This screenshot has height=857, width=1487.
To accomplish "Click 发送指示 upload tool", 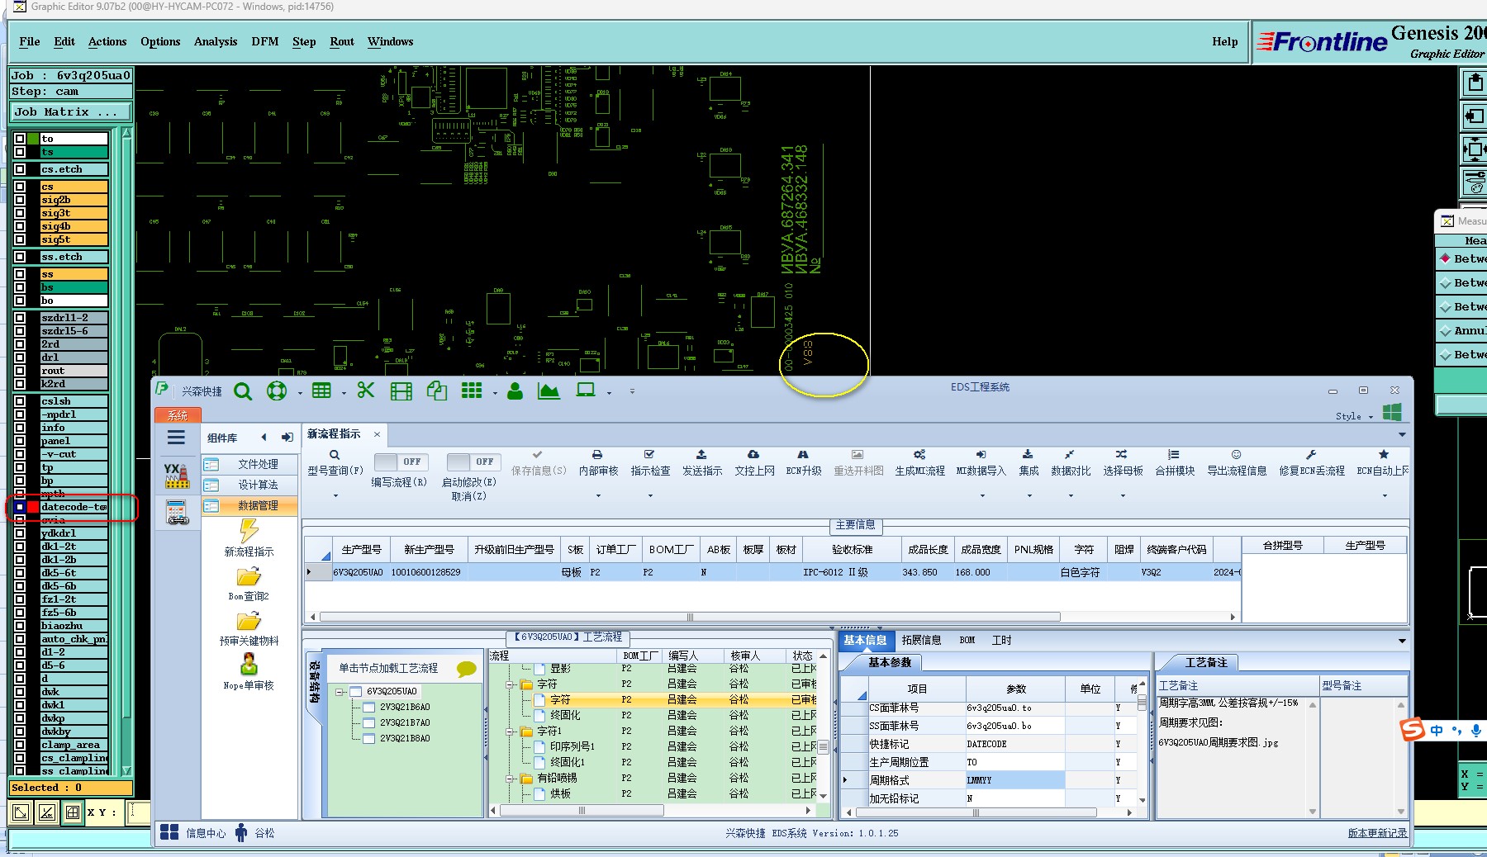I will (701, 462).
